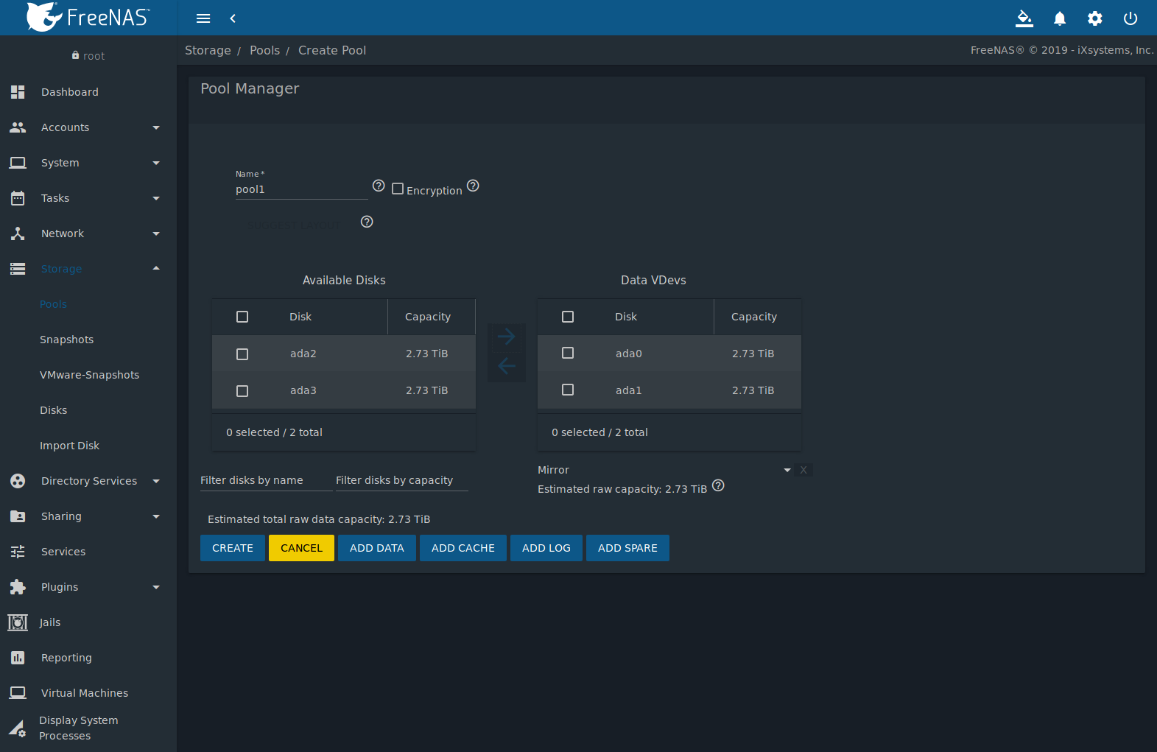Image resolution: width=1157 pixels, height=752 pixels.
Task: Click the Display System Processes icon
Action: (18, 728)
